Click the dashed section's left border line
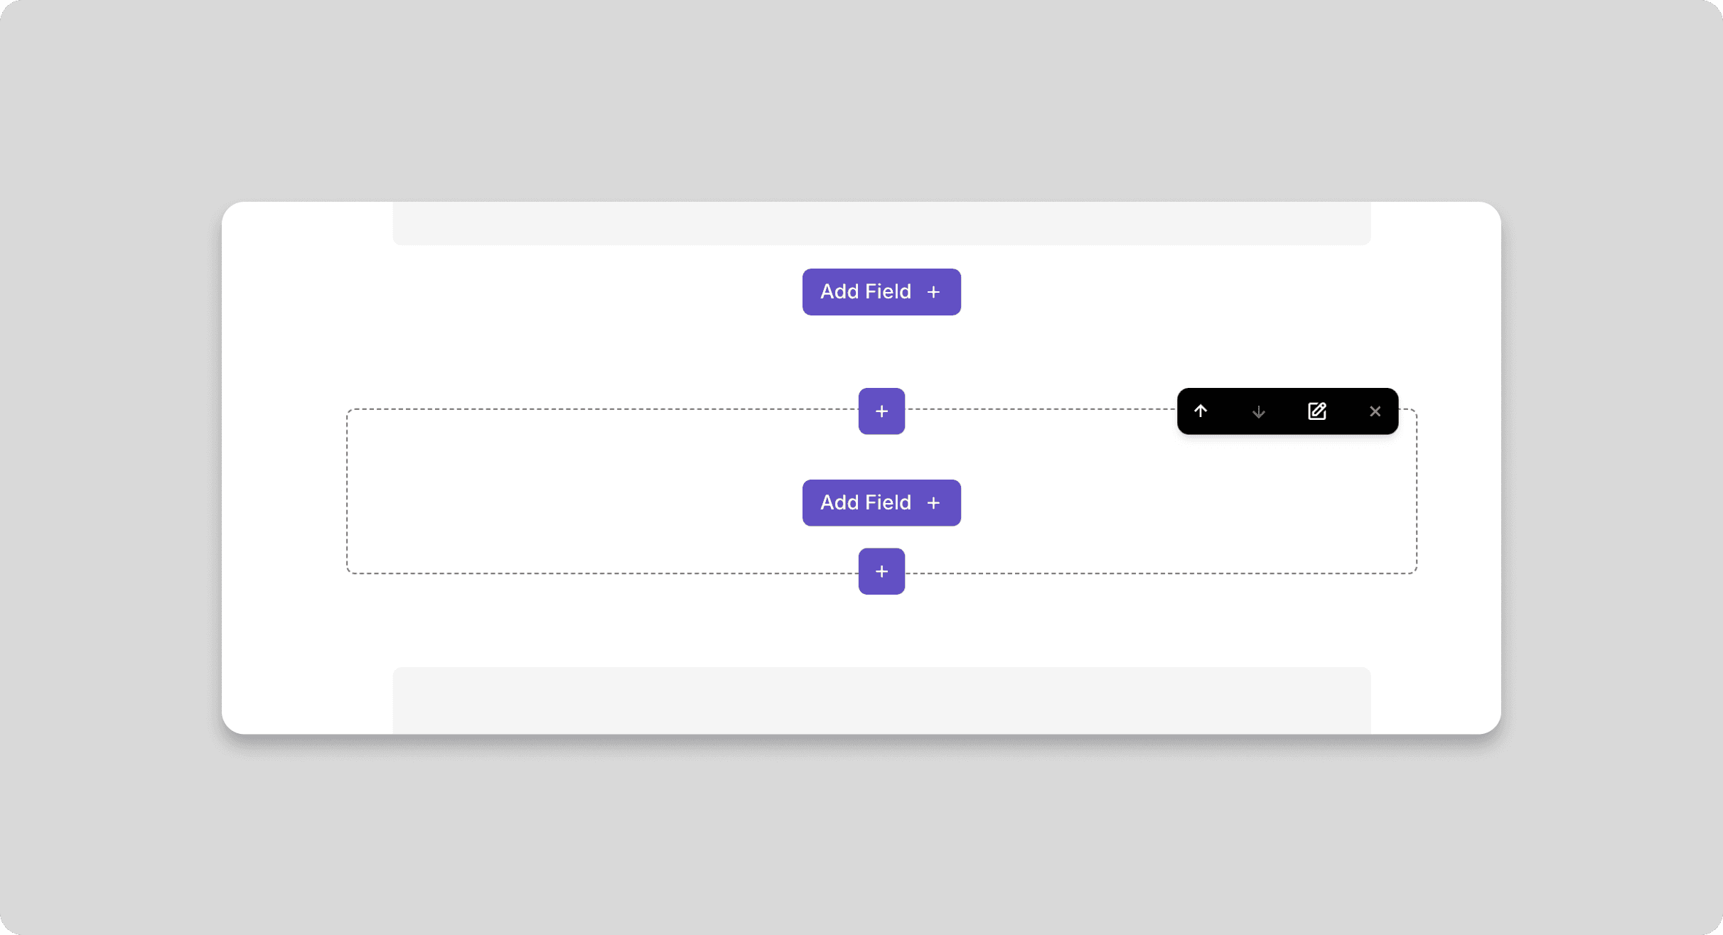This screenshot has height=935, width=1723. pyautogui.click(x=348, y=492)
